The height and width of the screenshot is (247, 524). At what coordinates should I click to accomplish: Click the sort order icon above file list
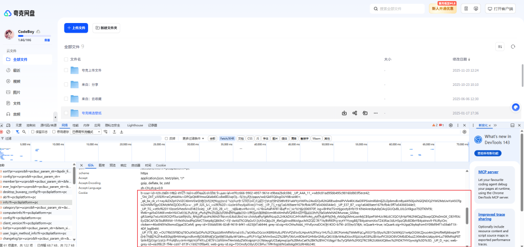coord(500,47)
